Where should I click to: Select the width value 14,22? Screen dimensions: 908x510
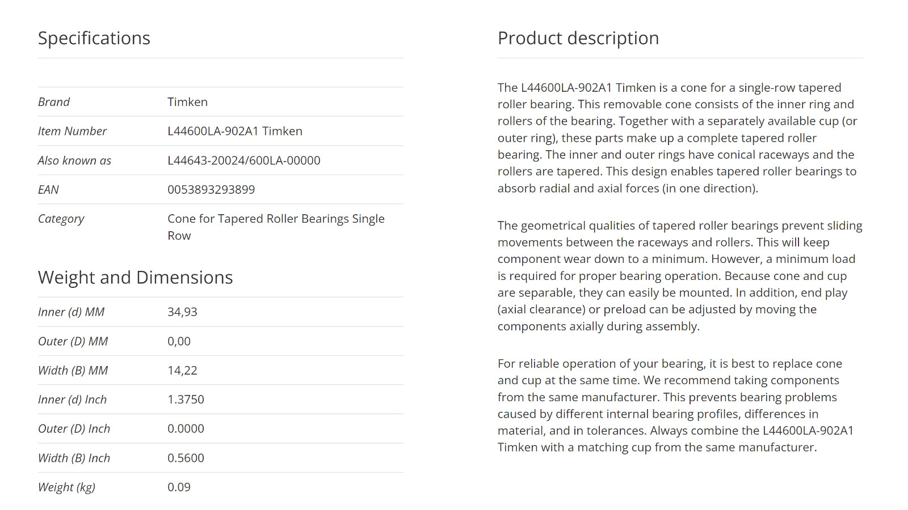182,370
